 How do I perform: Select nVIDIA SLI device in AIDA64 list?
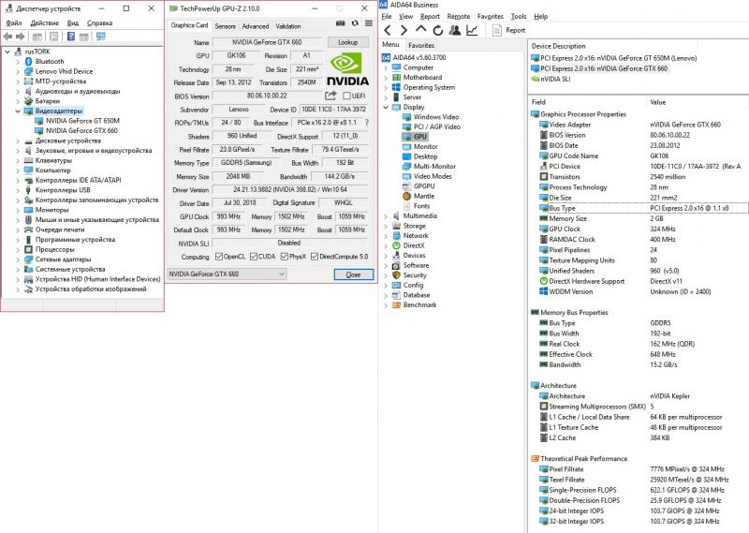point(555,79)
